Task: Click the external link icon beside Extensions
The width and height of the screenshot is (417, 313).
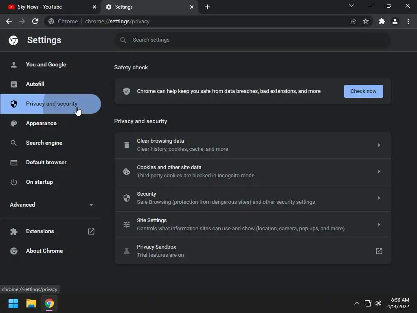Action: click(91, 231)
